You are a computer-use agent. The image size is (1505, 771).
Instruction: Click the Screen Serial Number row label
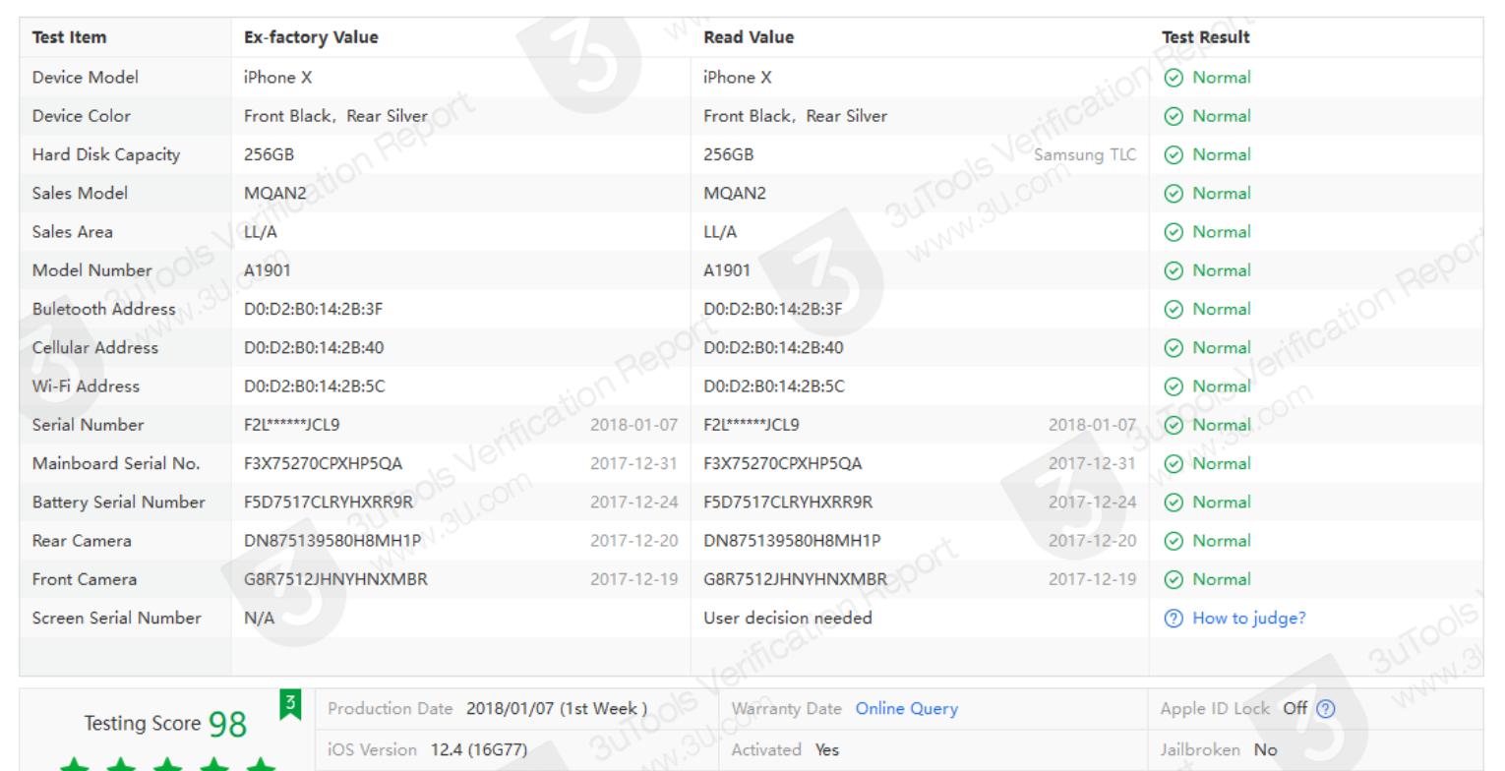click(x=117, y=618)
